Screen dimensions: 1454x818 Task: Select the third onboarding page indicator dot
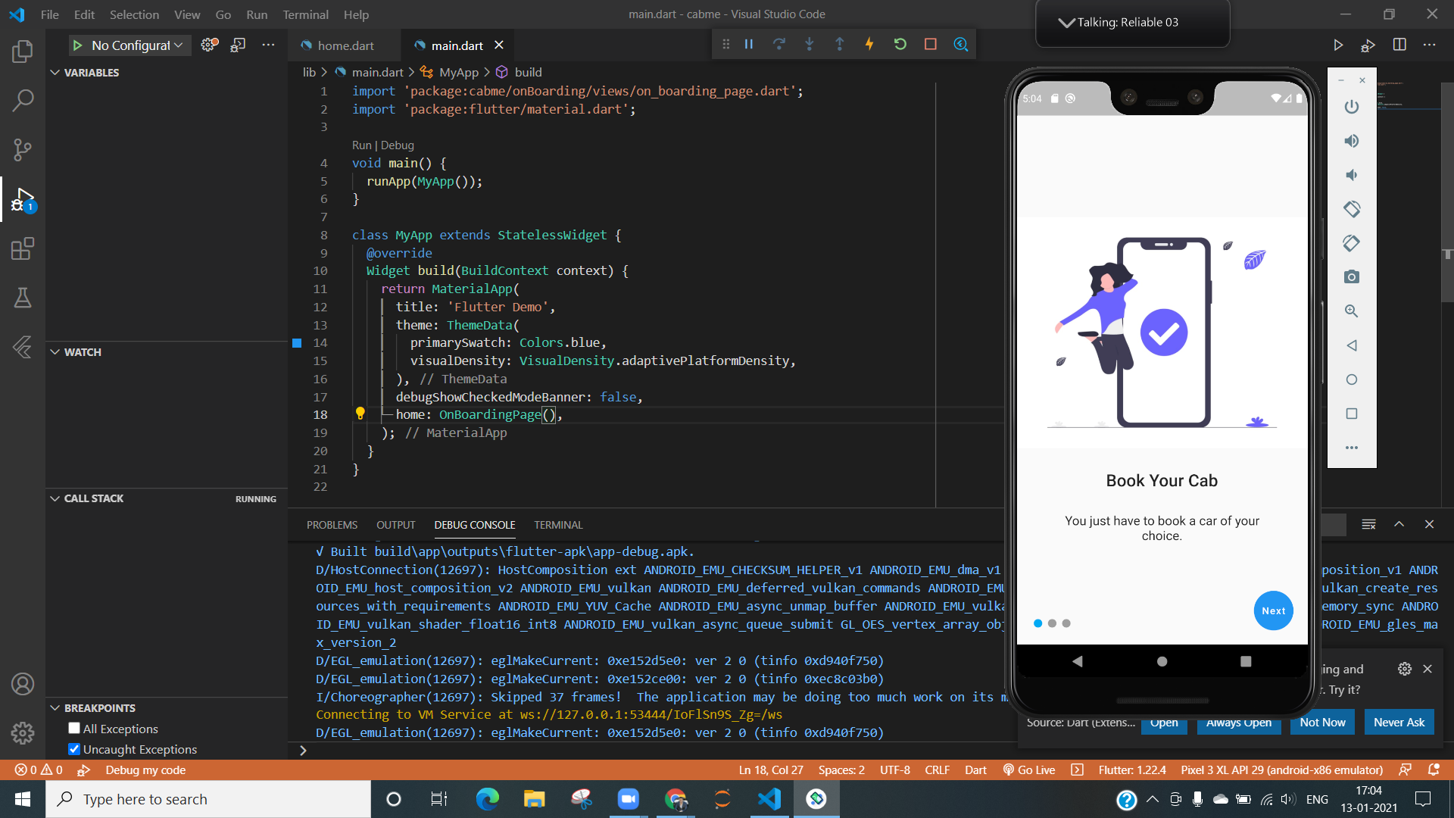[x=1066, y=623]
